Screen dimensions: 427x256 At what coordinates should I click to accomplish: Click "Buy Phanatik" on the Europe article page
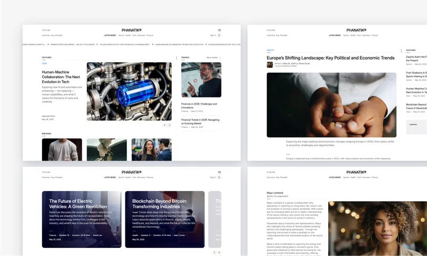tap(281, 35)
